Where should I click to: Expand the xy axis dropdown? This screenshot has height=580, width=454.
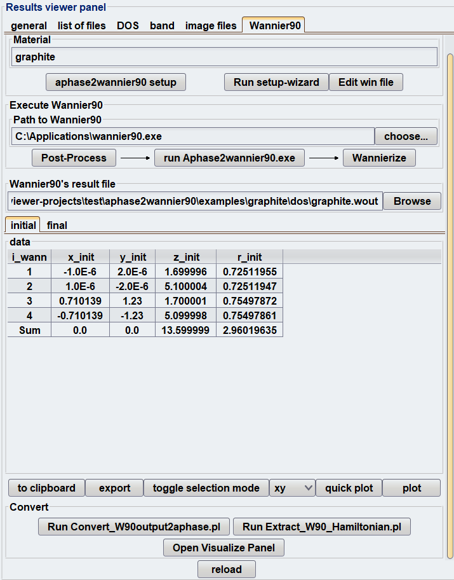click(x=292, y=488)
